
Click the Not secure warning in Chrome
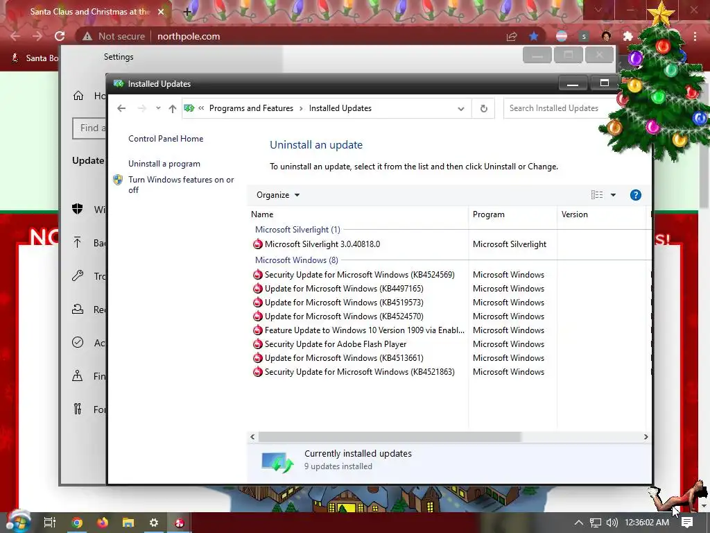pyautogui.click(x=113, y=36)
